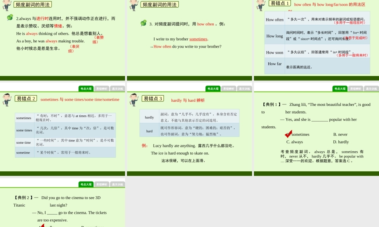
Task: Switch to 考点大观 tab above the 典例 1 slide
Action: pyautogui.click(x=340, y=89)
